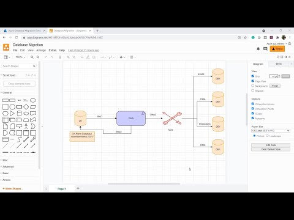Open the waypoints style dropdown
The width and height of the screenshot is (294, 220).
tap(111, 57)
